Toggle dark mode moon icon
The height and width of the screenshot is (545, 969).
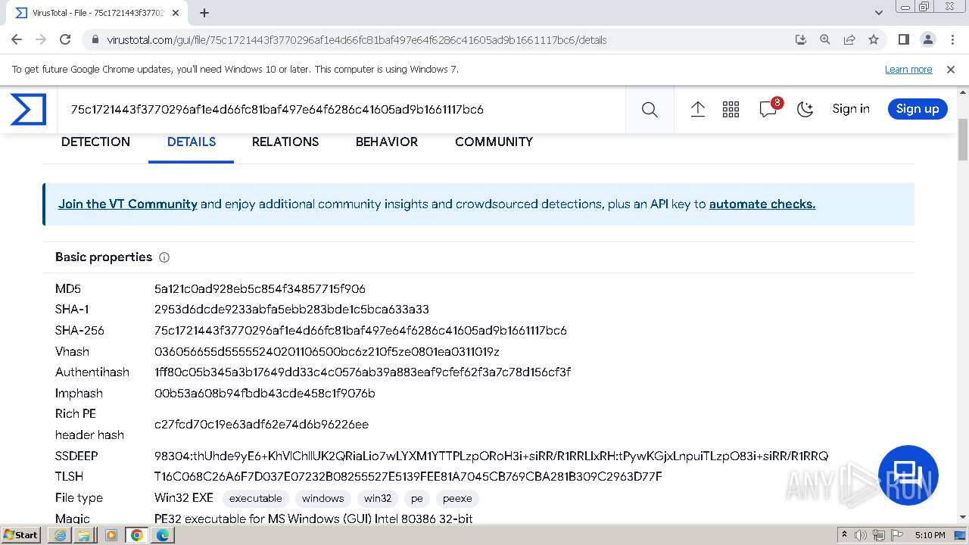point(805,110)
